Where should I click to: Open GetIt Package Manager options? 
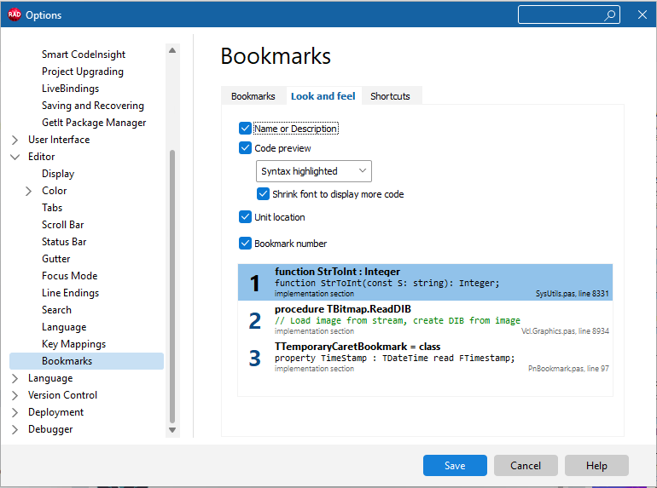[94, 123]
